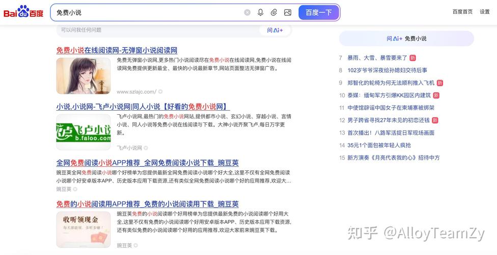Screen dimensions: 497x255
Task: Click the green 飞卢小说 logo thumbnail
Action: click(84, 132)
